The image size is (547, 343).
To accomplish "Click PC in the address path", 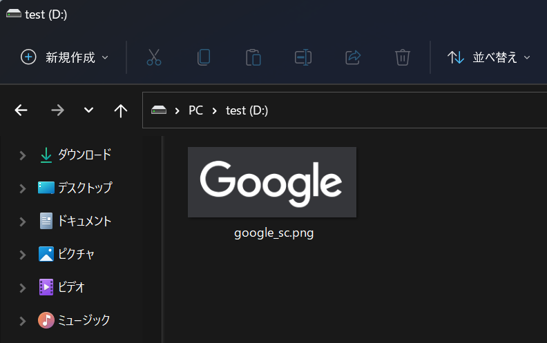I will (x=195, y=110).
